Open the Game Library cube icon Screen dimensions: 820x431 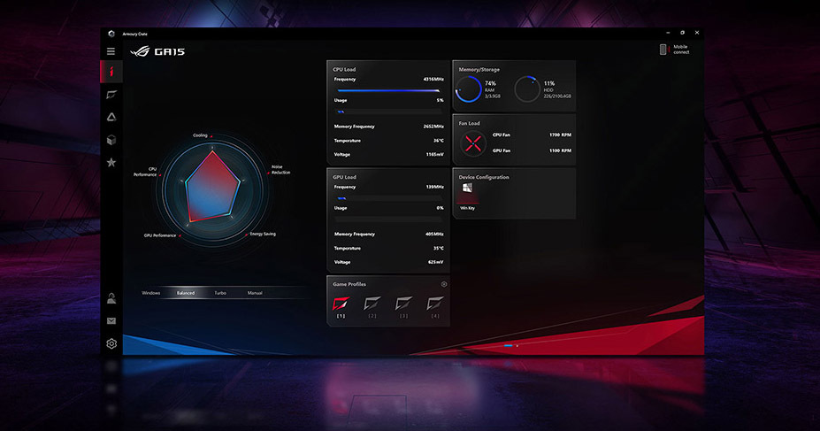click(x=111, y=140)
